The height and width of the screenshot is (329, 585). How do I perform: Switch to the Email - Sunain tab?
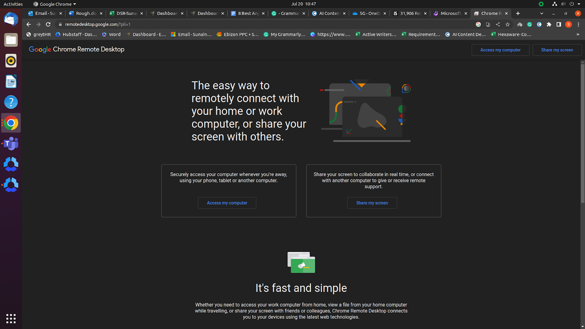[43, 13]
